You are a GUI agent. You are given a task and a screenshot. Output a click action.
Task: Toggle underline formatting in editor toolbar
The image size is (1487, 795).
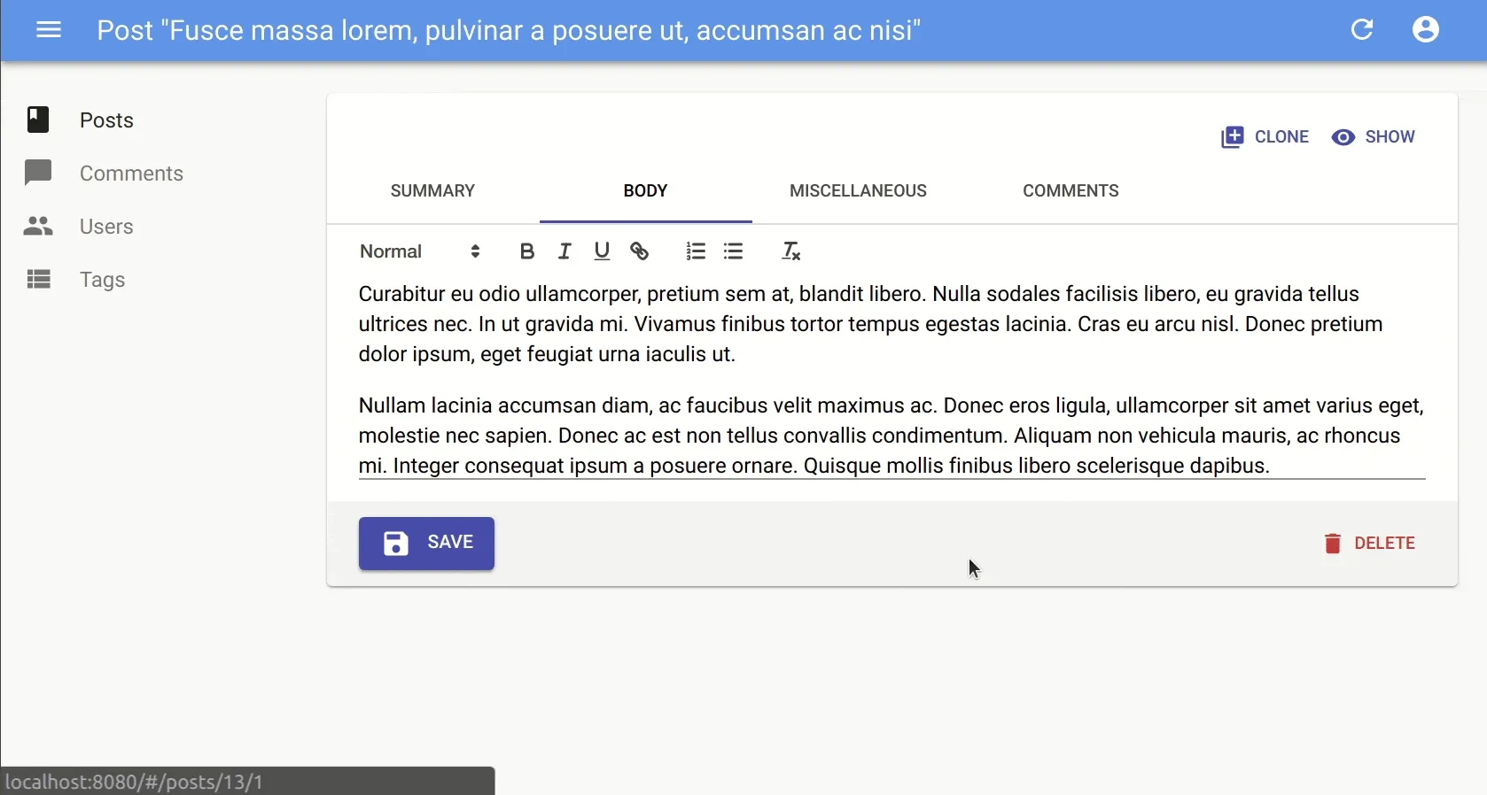[x=602, y=251]
